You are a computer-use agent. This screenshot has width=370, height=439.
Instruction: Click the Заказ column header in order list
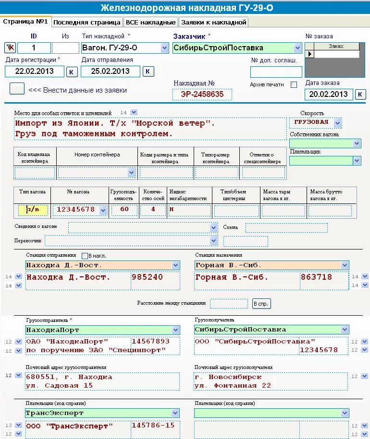[336, 46]
